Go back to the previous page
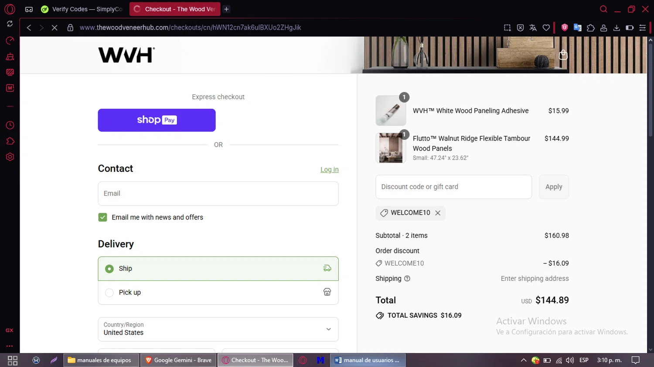The width and height of the screenshot is (654, 367). click(29, 27)
